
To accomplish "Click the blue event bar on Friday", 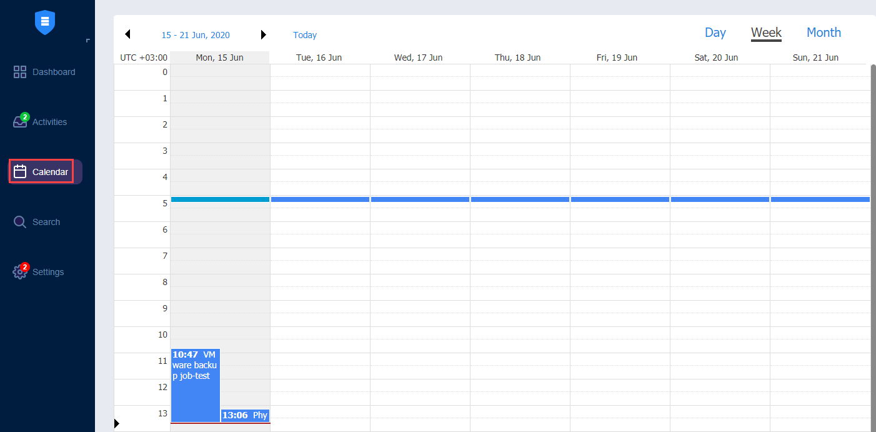I will (x=620, y=199).
